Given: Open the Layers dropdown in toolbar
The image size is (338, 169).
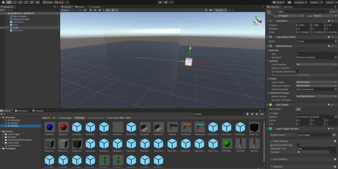Looking at the screenshot, I should pyautogui.click(x=316, y=2).
